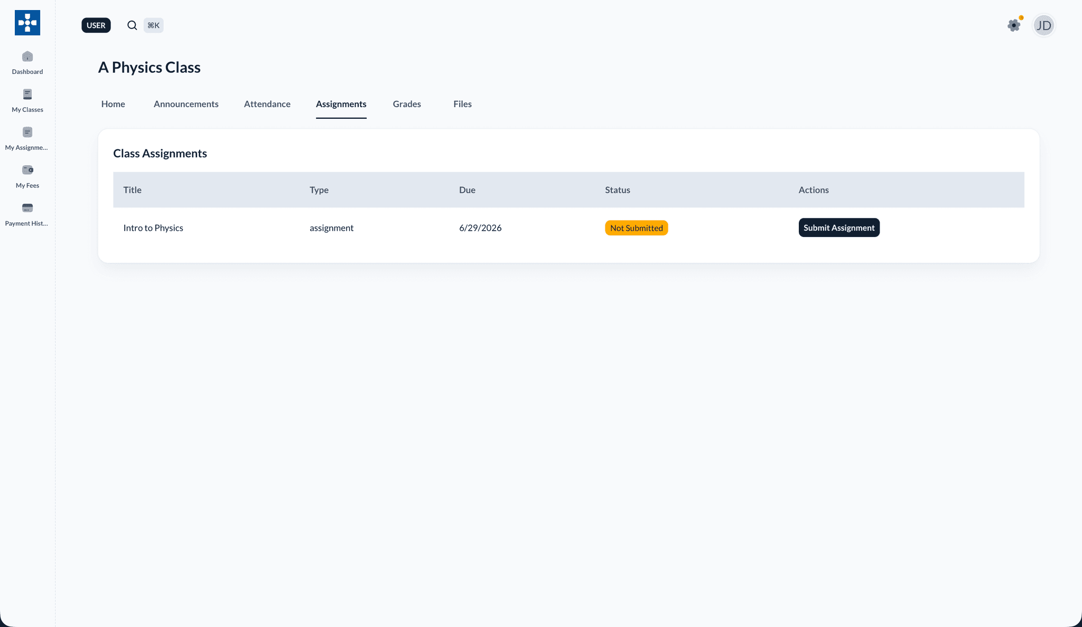The height and width of the screenshot is (627, 1082).
Task: Click the Class Assignments heading
Action: (160, 154)
